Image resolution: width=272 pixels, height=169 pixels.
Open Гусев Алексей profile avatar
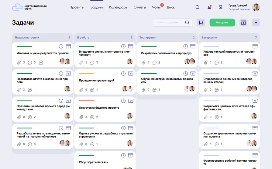[256, 7]
